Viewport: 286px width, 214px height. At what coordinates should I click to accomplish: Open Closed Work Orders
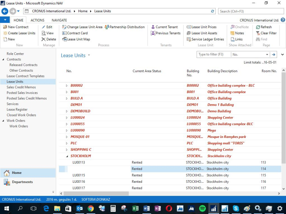(x=21, y=115)
